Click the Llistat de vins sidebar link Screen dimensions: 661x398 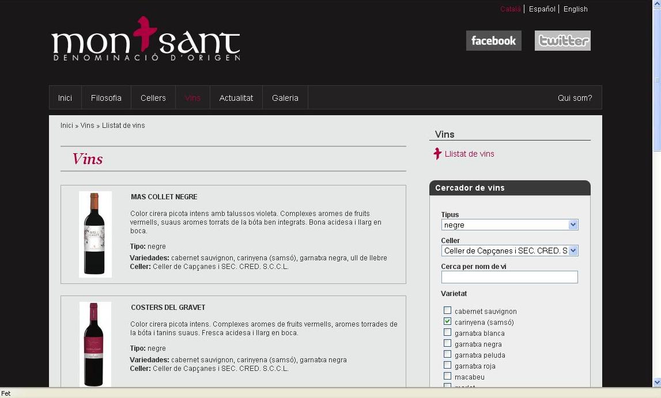[469, 154]
